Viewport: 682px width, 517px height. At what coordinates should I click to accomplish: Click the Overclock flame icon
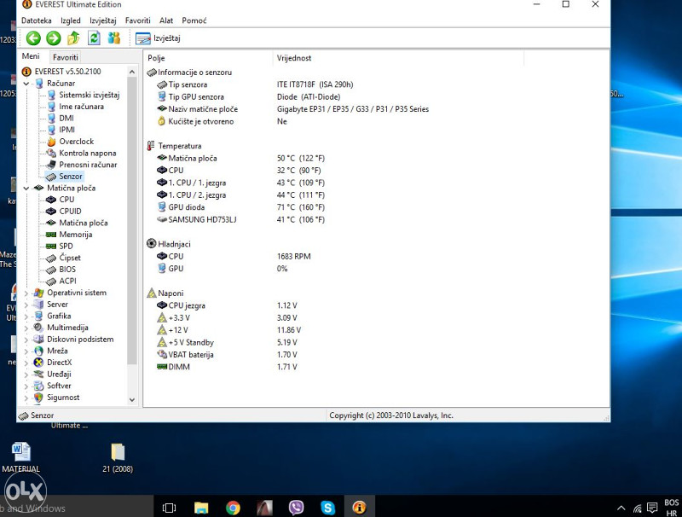point(51,142)
